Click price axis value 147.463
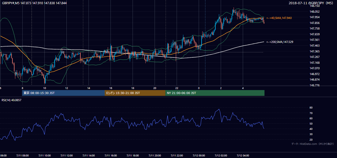 coord(315,46)
